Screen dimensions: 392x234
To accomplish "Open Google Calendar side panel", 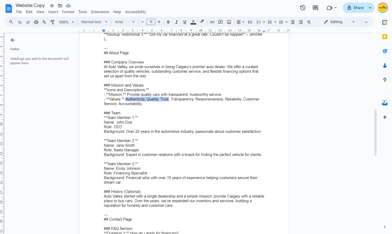I will [385, 22].
